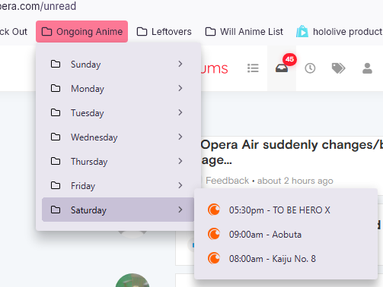Screen dimensions: 383x287
Task: Open the hololive product bookmark
Action: (x=339, y=32)
